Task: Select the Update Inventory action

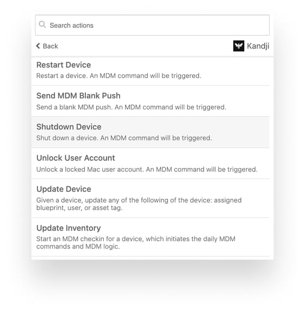Action: click(x=151, y=237)
